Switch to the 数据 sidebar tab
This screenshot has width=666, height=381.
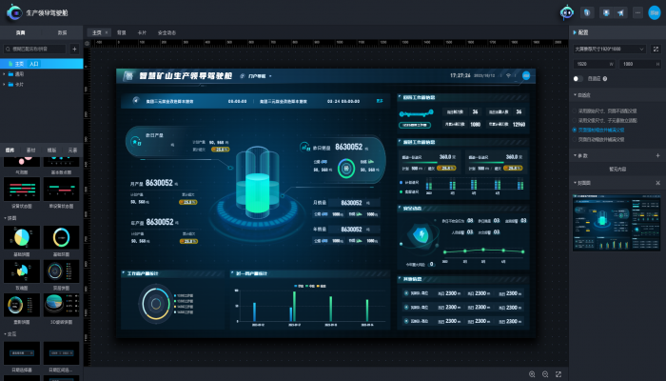(63, 32)
